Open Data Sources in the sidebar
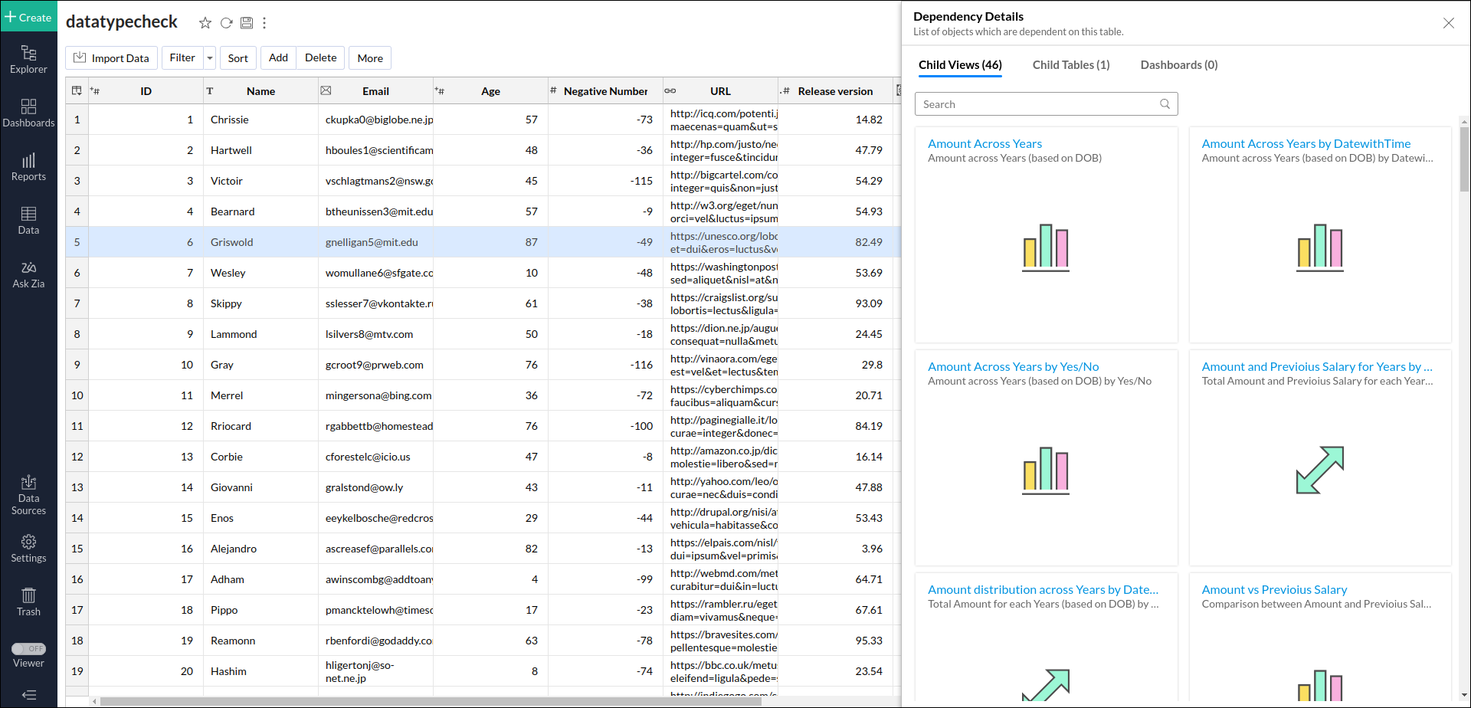1471x708 pixels. coord(28,494)
